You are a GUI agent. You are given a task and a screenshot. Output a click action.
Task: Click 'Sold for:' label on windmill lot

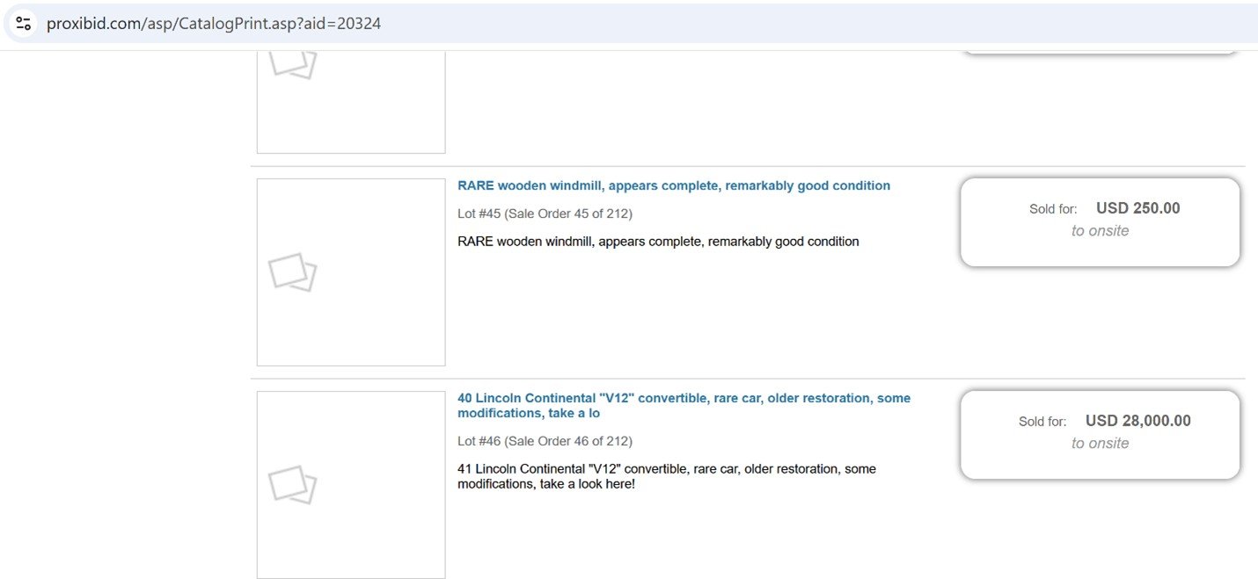[x=1053, y=209]
